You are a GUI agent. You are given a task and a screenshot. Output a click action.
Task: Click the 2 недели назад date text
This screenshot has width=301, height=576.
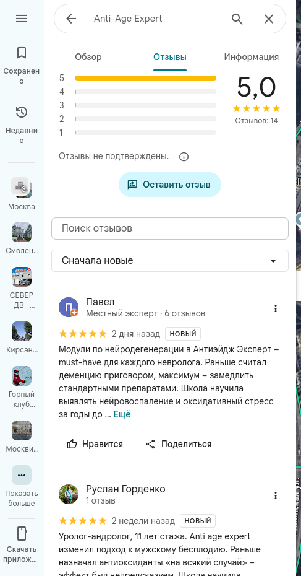(143, 521)
